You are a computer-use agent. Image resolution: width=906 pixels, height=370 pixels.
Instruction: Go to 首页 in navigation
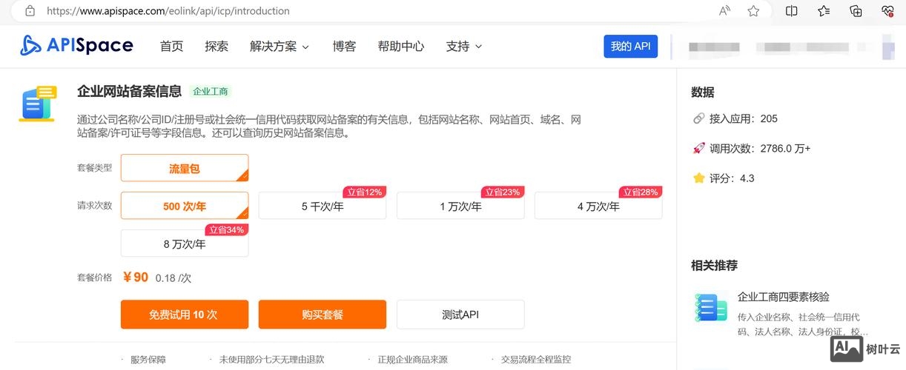(171, 46)
